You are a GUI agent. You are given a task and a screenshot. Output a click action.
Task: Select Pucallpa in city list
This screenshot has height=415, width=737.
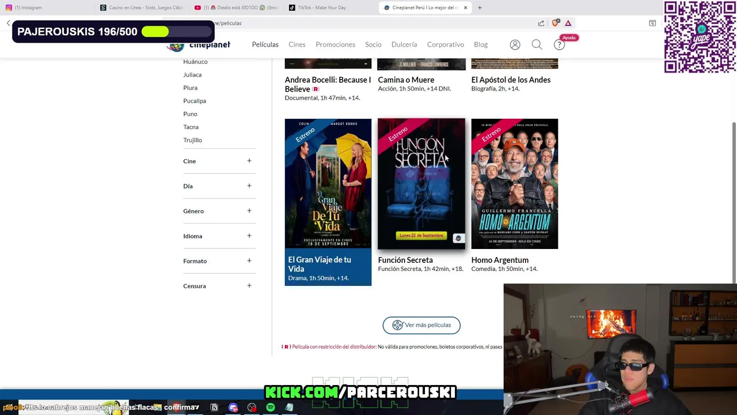tap(195, 101)
